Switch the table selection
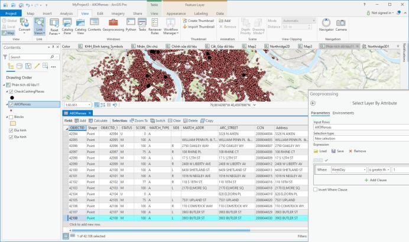Image resolution: width=409 pixels, height=242 pixels. coord(158,120)
